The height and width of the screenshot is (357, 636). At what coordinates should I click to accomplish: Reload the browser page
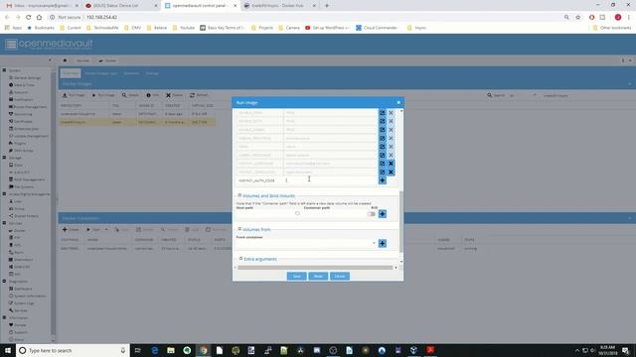(28, 18)
